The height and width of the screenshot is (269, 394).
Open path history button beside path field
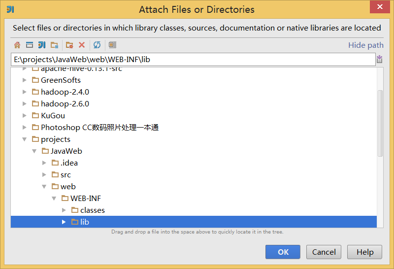[x=379, y=59]
